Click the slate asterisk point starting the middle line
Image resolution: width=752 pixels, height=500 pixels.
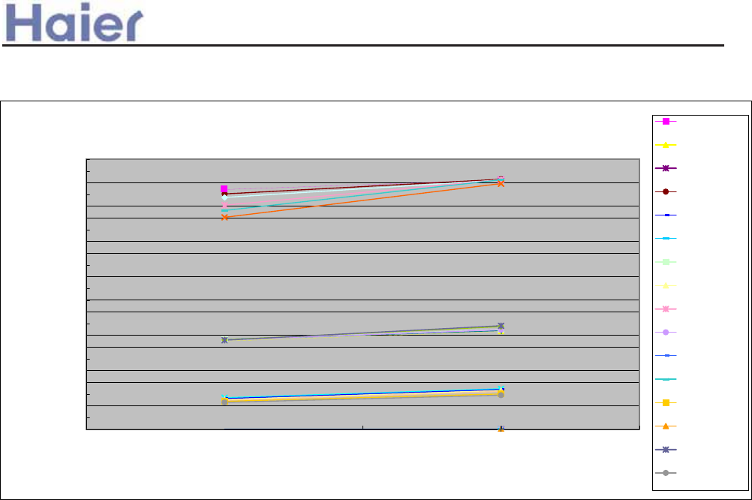click(224, 340)
